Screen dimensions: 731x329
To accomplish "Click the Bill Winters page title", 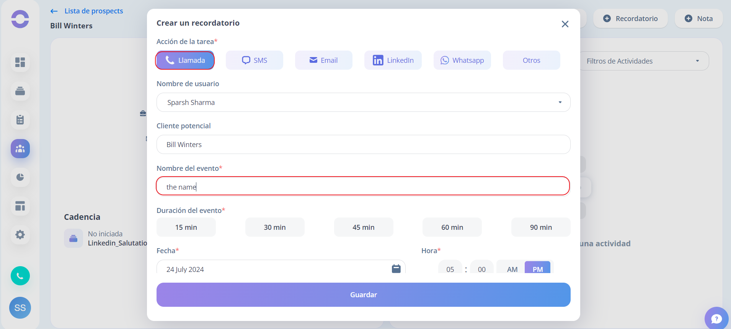I will click(71, 26).
